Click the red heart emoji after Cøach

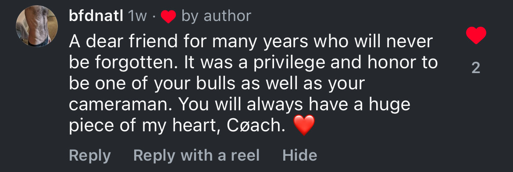pos(304,126)
